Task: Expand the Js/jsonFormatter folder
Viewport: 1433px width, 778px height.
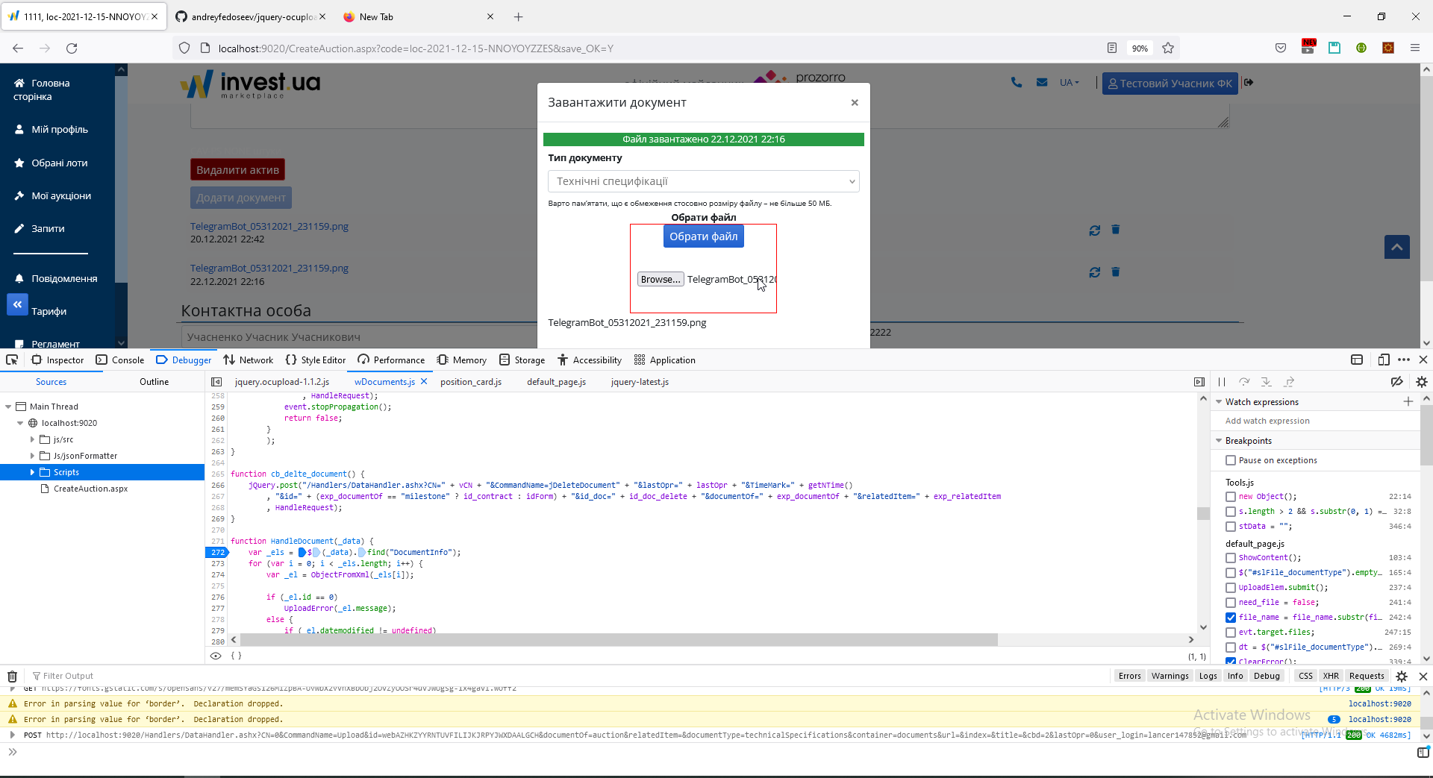Action: (32, 456)
